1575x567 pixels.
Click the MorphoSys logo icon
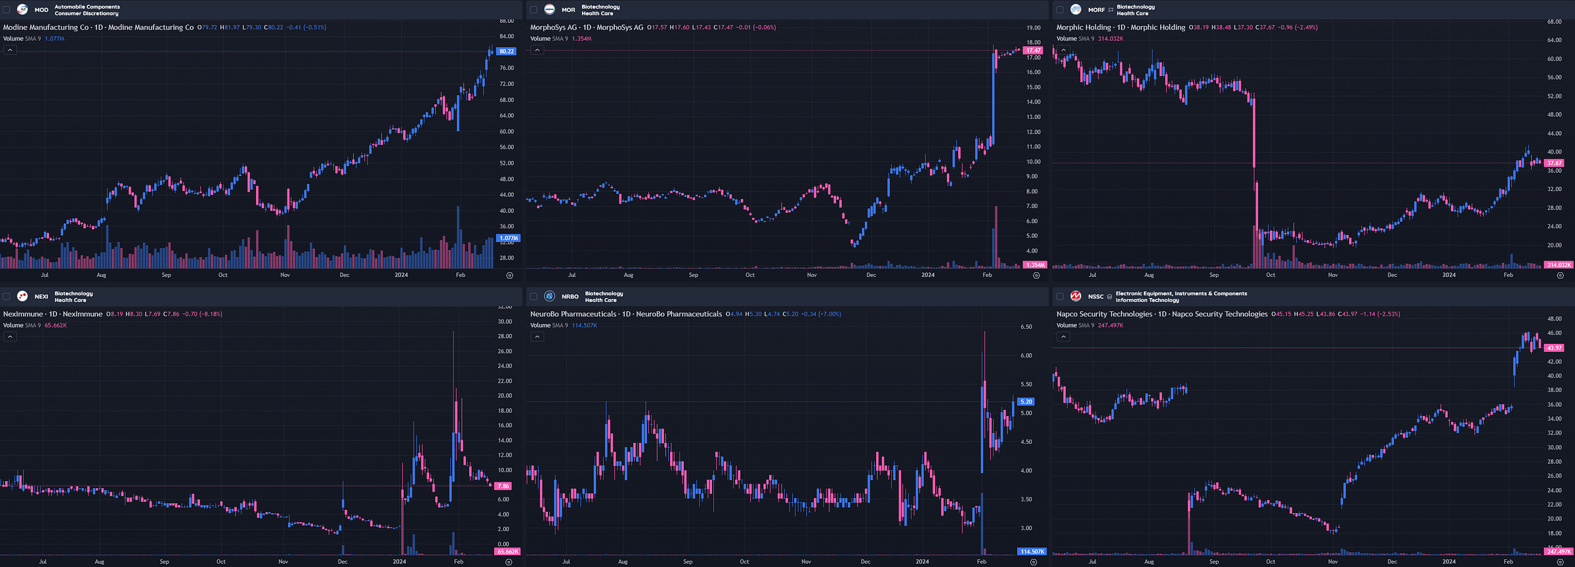coord(549,10)
